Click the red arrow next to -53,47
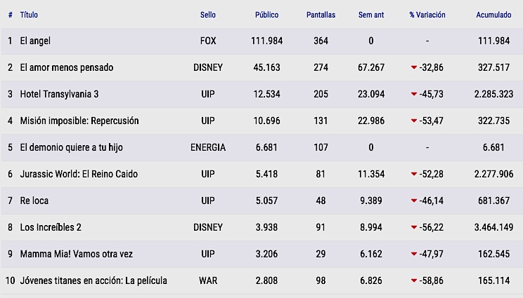 pos(414,121)
